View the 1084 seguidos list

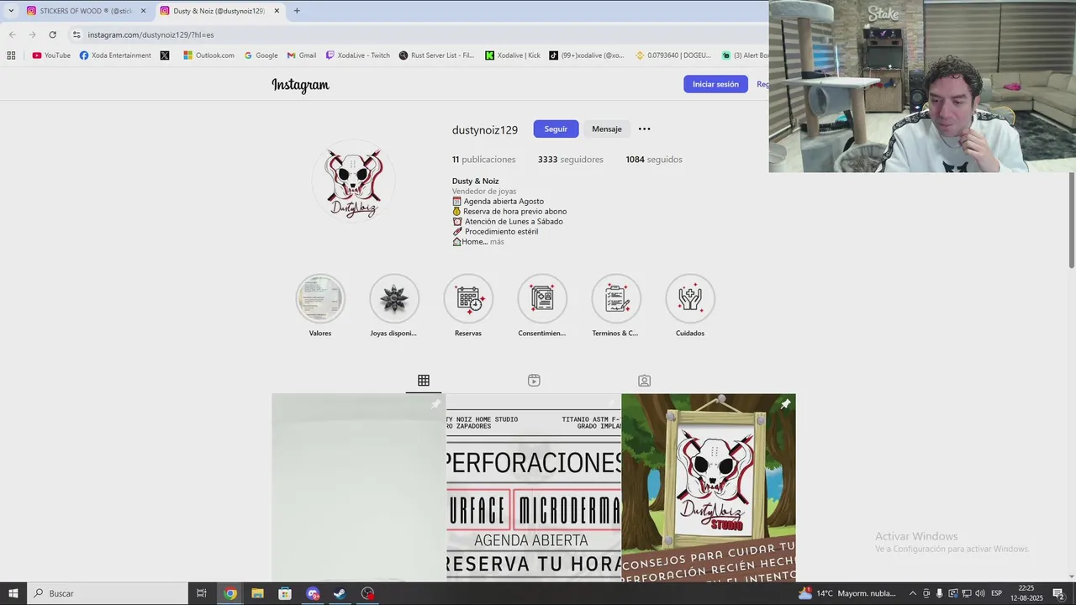(654, 160)
